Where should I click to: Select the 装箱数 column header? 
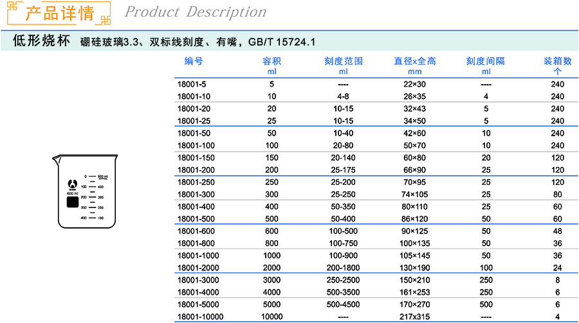557,61
